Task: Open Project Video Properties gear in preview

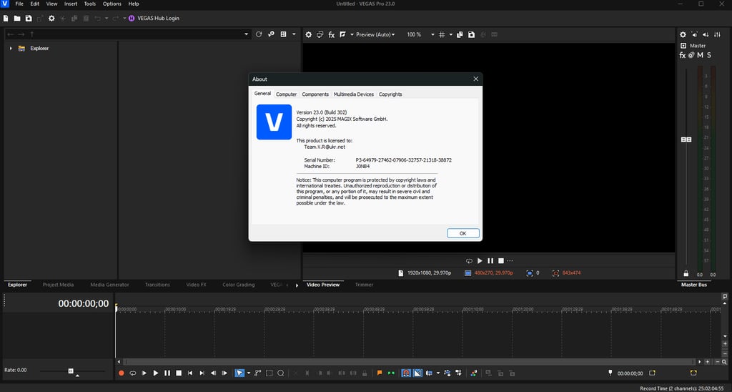Action: click(309, 34)
